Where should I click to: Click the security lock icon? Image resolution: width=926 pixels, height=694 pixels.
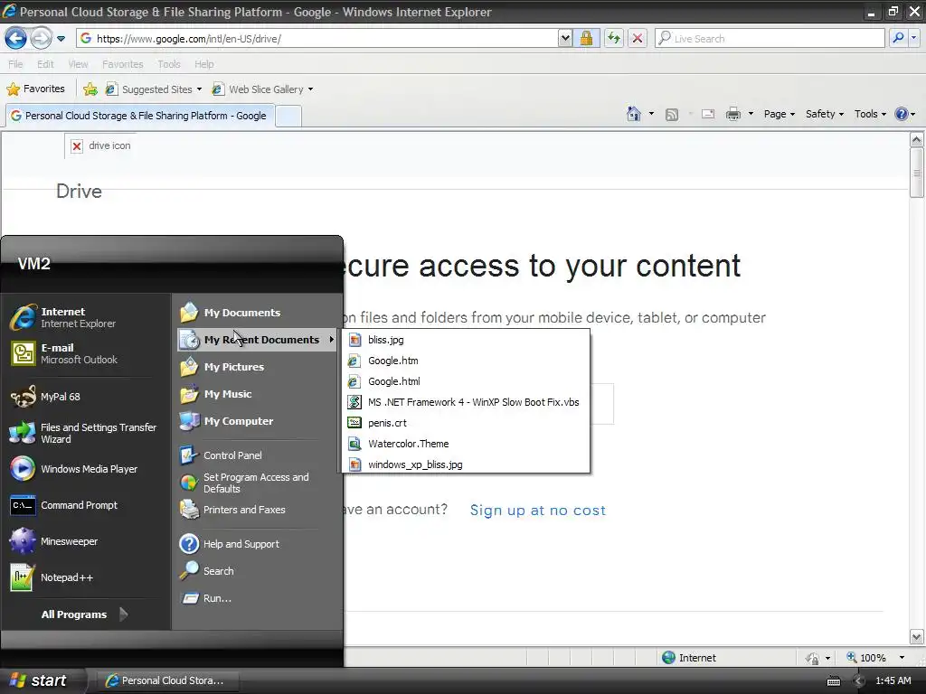586,38
